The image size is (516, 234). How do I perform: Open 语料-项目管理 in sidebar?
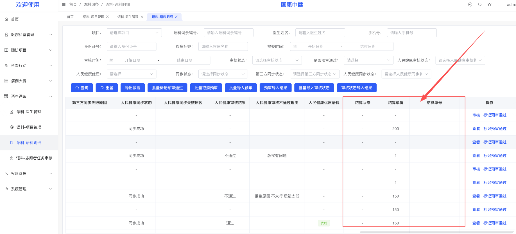29,127
